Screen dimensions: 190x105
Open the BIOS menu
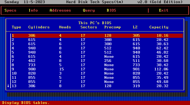point(111,10)
